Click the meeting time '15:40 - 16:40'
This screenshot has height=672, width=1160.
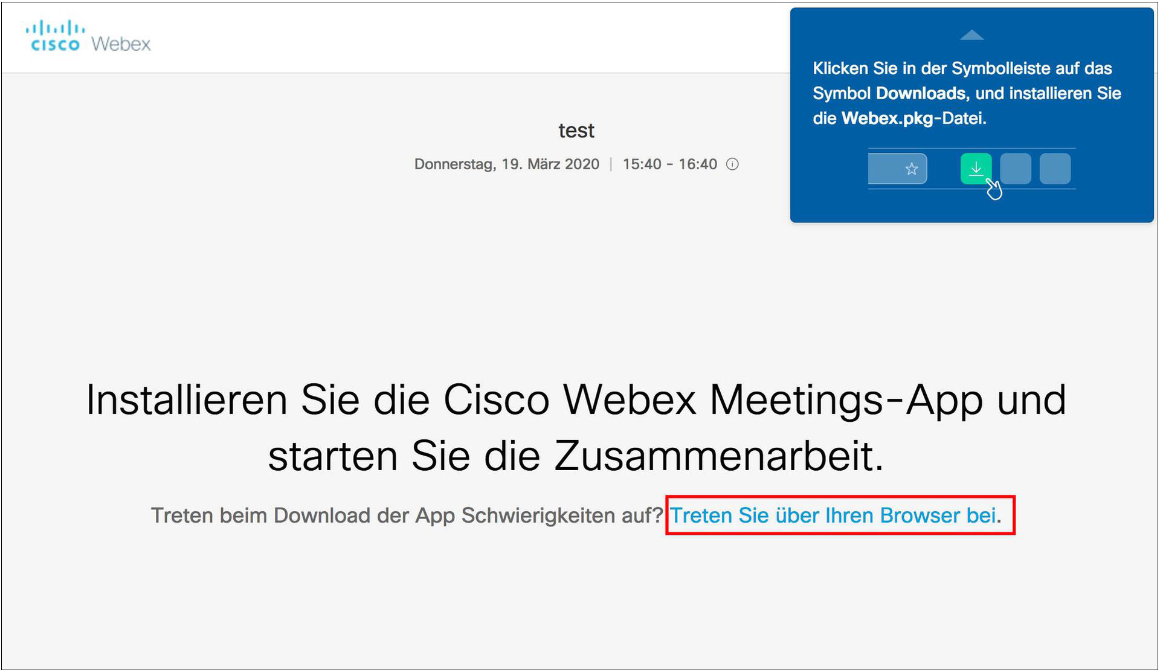click(669, 164)
